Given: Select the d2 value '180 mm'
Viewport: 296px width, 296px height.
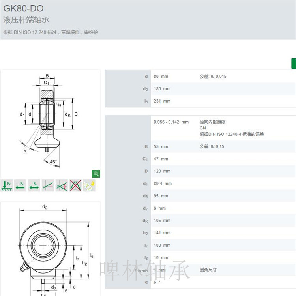Looking at the screenshot, I should (x=162, y=89).
